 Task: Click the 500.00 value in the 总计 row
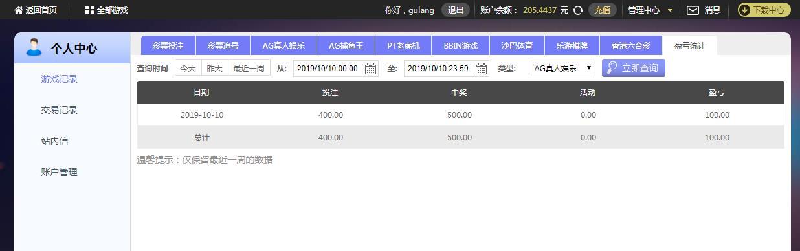coord(460,138)
